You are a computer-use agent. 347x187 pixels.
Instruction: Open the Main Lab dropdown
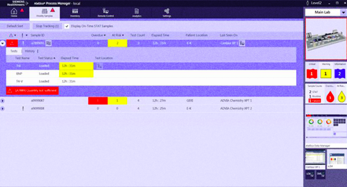tap(343, 12)
